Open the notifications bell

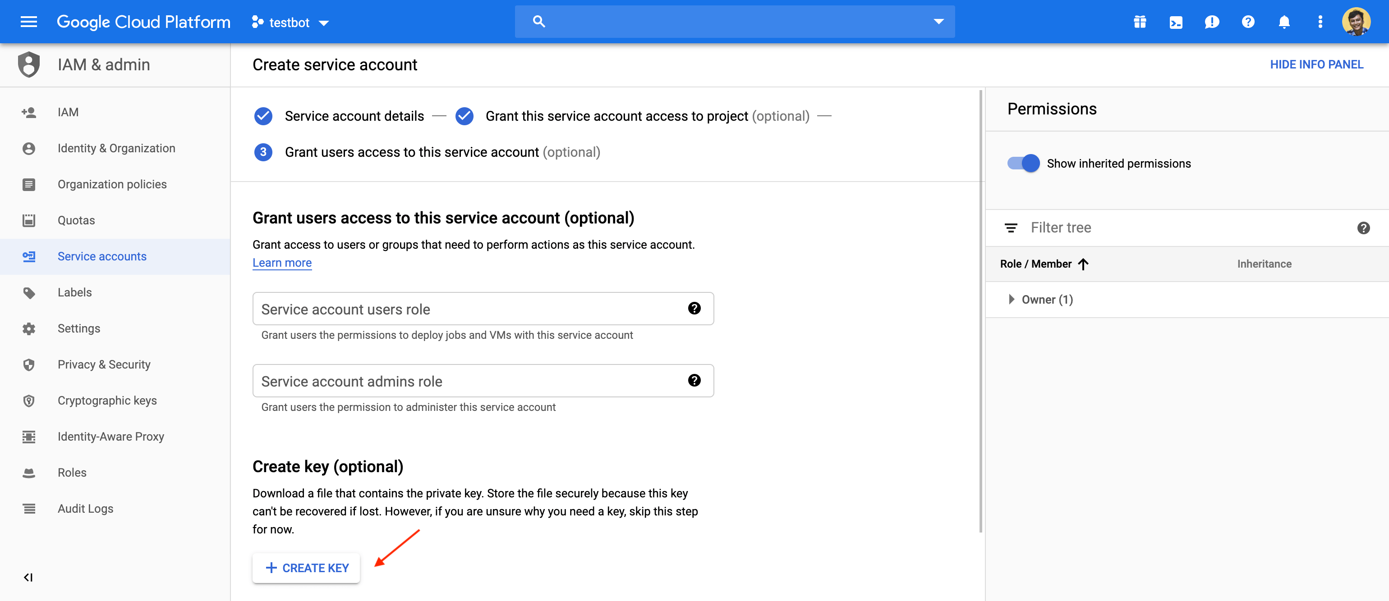[1284, 22]
